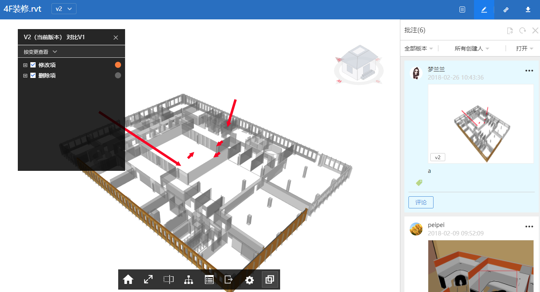The width and height of the screenshot is (540, 292).
Task: Click the orange 修改项 color dot
Action: pos(118,65)
